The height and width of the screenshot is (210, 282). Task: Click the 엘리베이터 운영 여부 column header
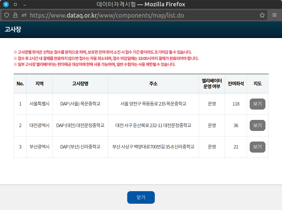(212, 83)
